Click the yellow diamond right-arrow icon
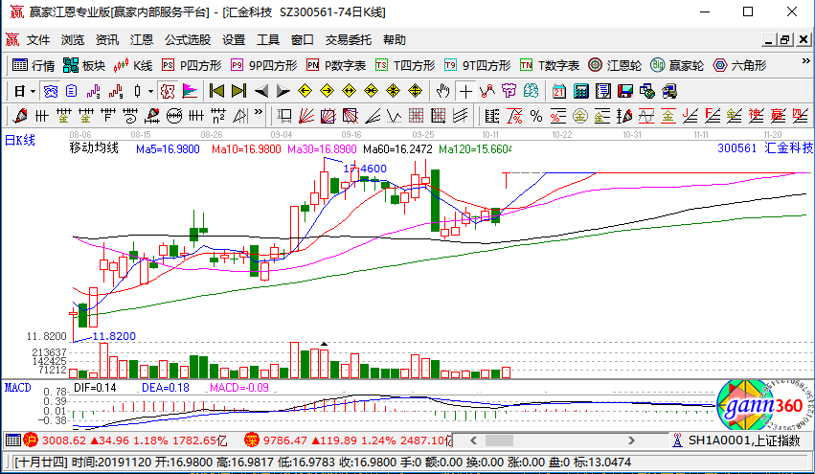 327,92
